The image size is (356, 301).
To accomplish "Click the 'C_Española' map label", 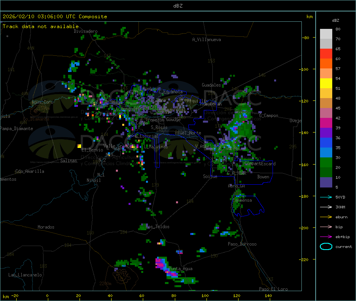I will pyautogui.click(x=170, y=92).
